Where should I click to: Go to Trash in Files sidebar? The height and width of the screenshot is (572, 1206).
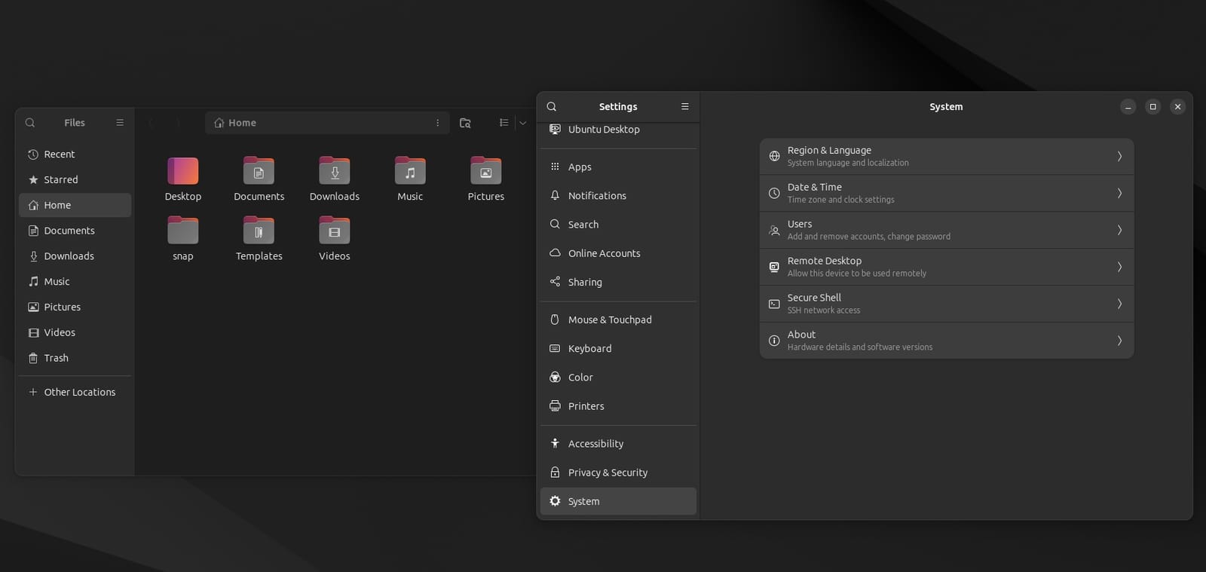75,358
